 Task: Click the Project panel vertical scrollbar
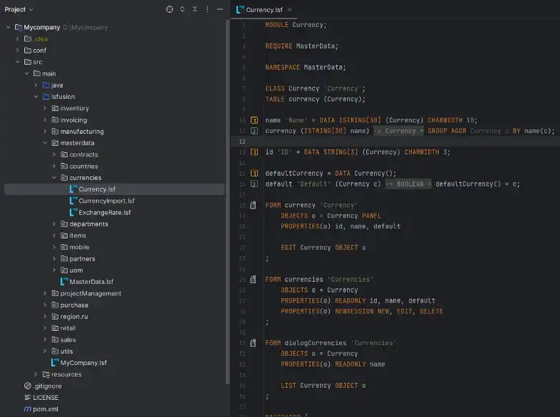pos(227,201)
